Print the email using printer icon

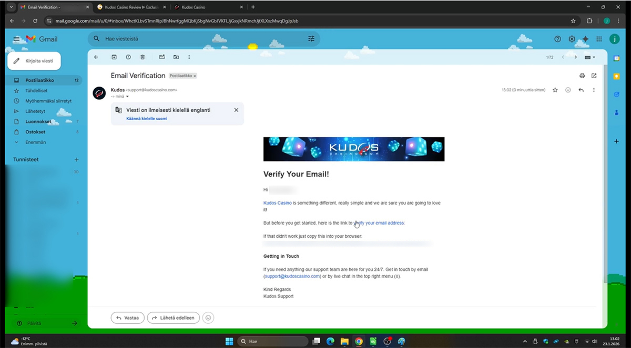coord(582,76)
